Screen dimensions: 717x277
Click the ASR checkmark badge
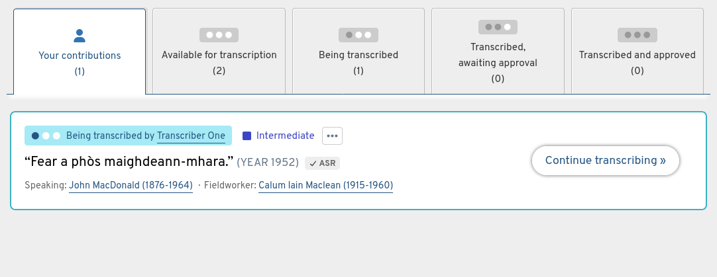coord(323,163)
